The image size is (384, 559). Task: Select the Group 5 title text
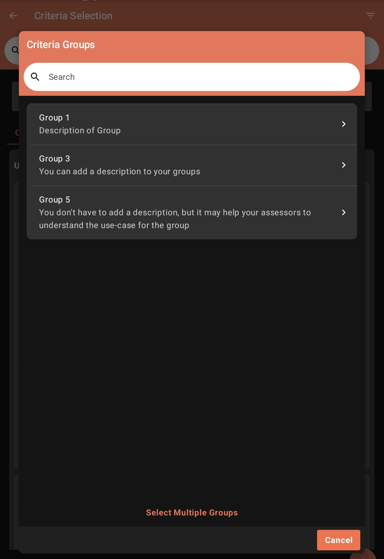[54, 200]
